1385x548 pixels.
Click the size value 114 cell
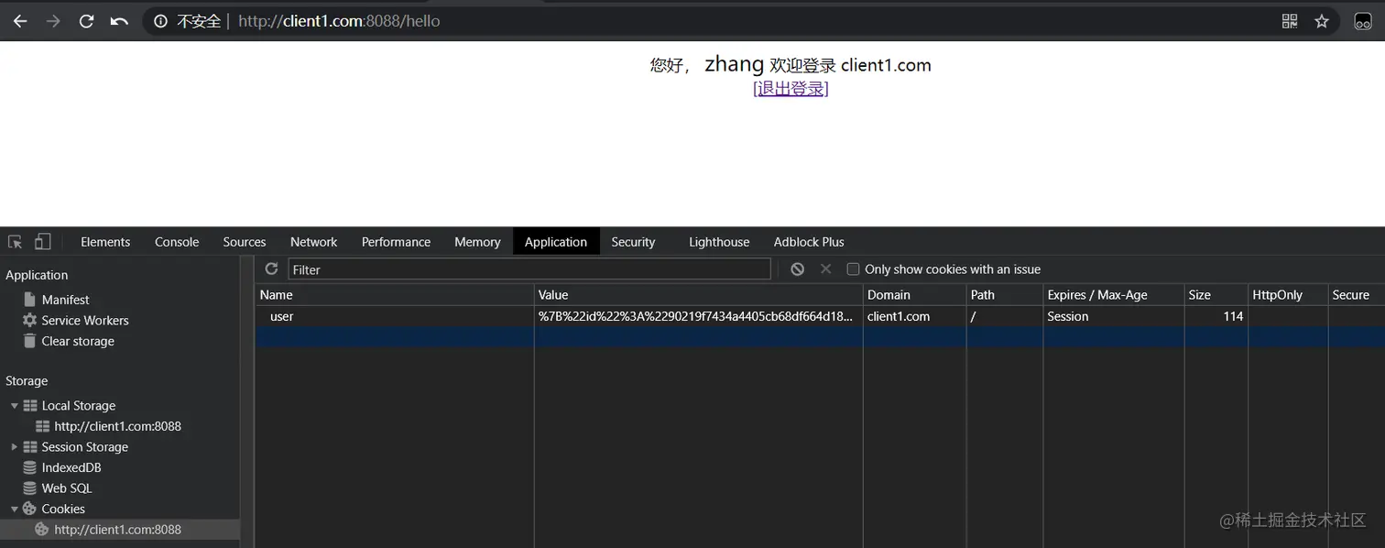pyautogui.click(x=1216, y=316)
